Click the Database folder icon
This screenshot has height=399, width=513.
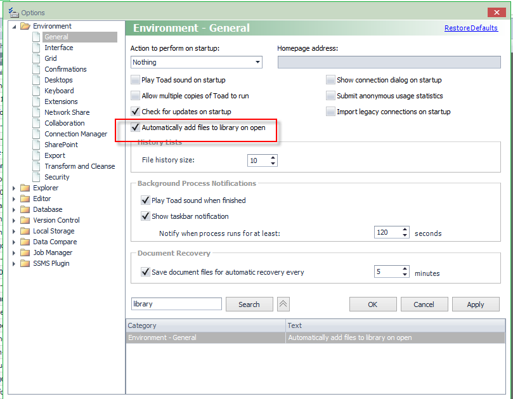pos(25,209)
